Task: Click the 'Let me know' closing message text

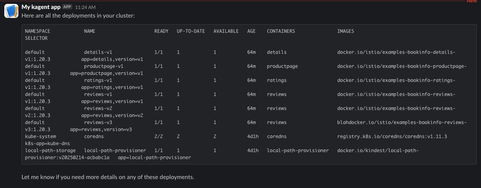Action: coord(108,177)
